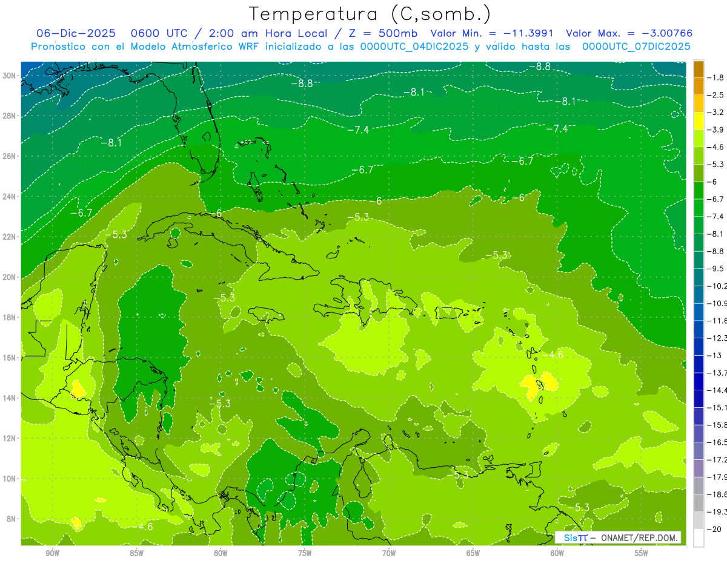Click the colorbar tick label '-13.7'

coord(717,372)
